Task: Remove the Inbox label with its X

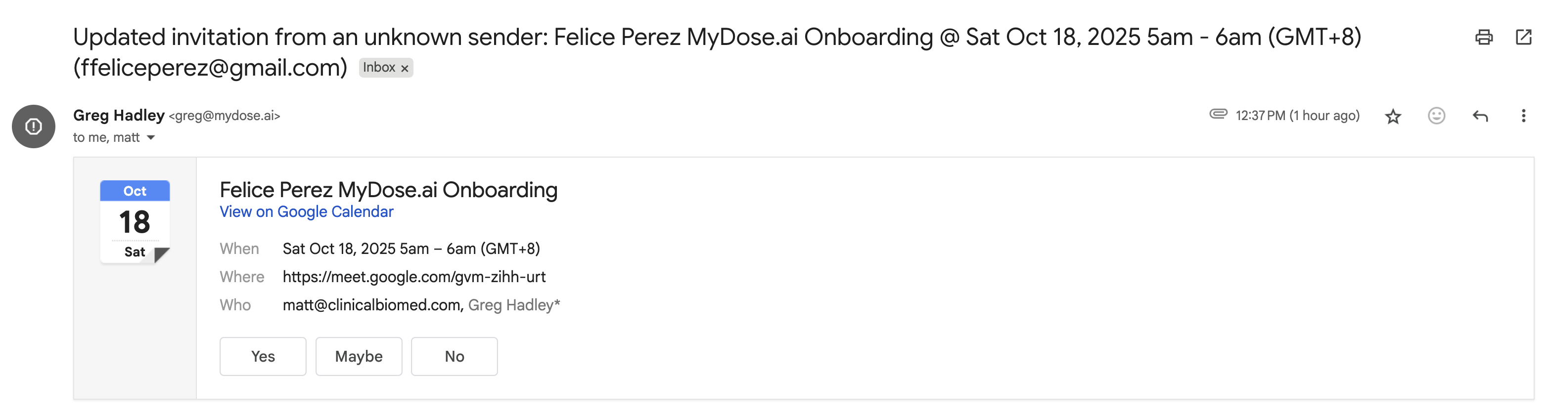Action: 405,69
